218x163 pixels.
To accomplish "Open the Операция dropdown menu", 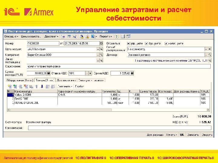I will (11, 37).
